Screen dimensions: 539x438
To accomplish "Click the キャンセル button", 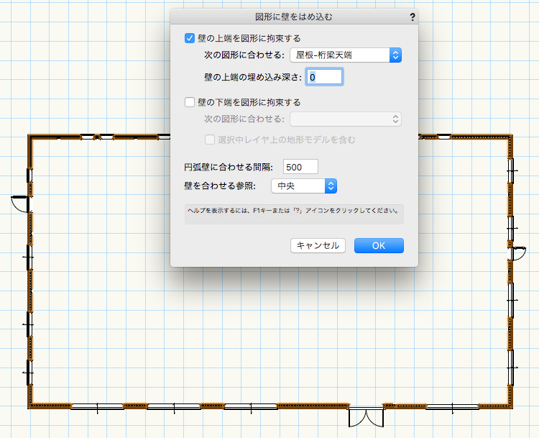I will click(x=318, y=246).
